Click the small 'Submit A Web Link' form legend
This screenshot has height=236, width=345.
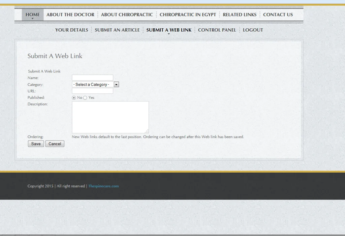(44, 71)
